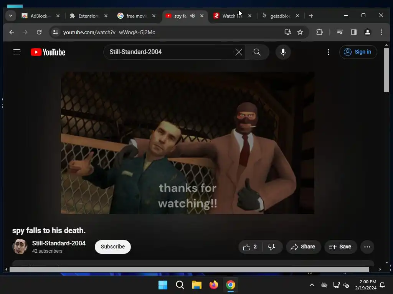The width and height of the screenshot is (393, 294).
Task: View site information icon in address bar
Action: coord(56,32)
